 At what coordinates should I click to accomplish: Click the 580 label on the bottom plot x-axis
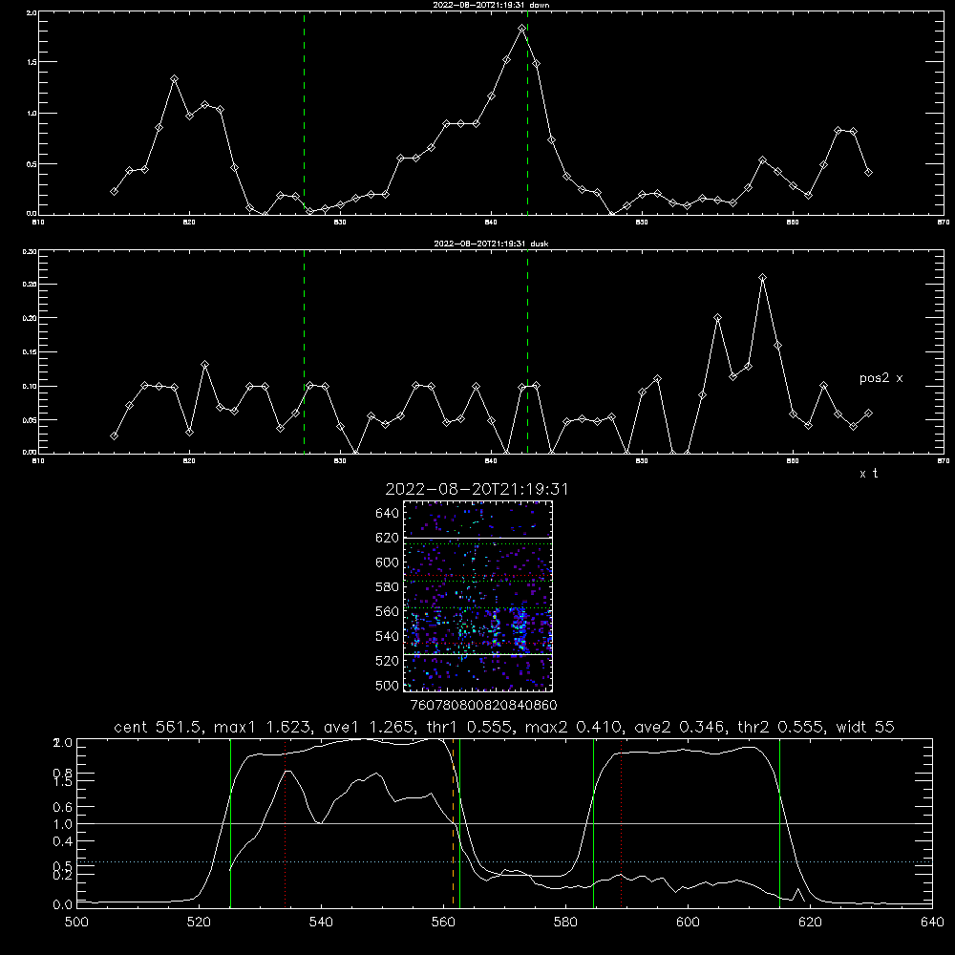[x=565, y=923]
